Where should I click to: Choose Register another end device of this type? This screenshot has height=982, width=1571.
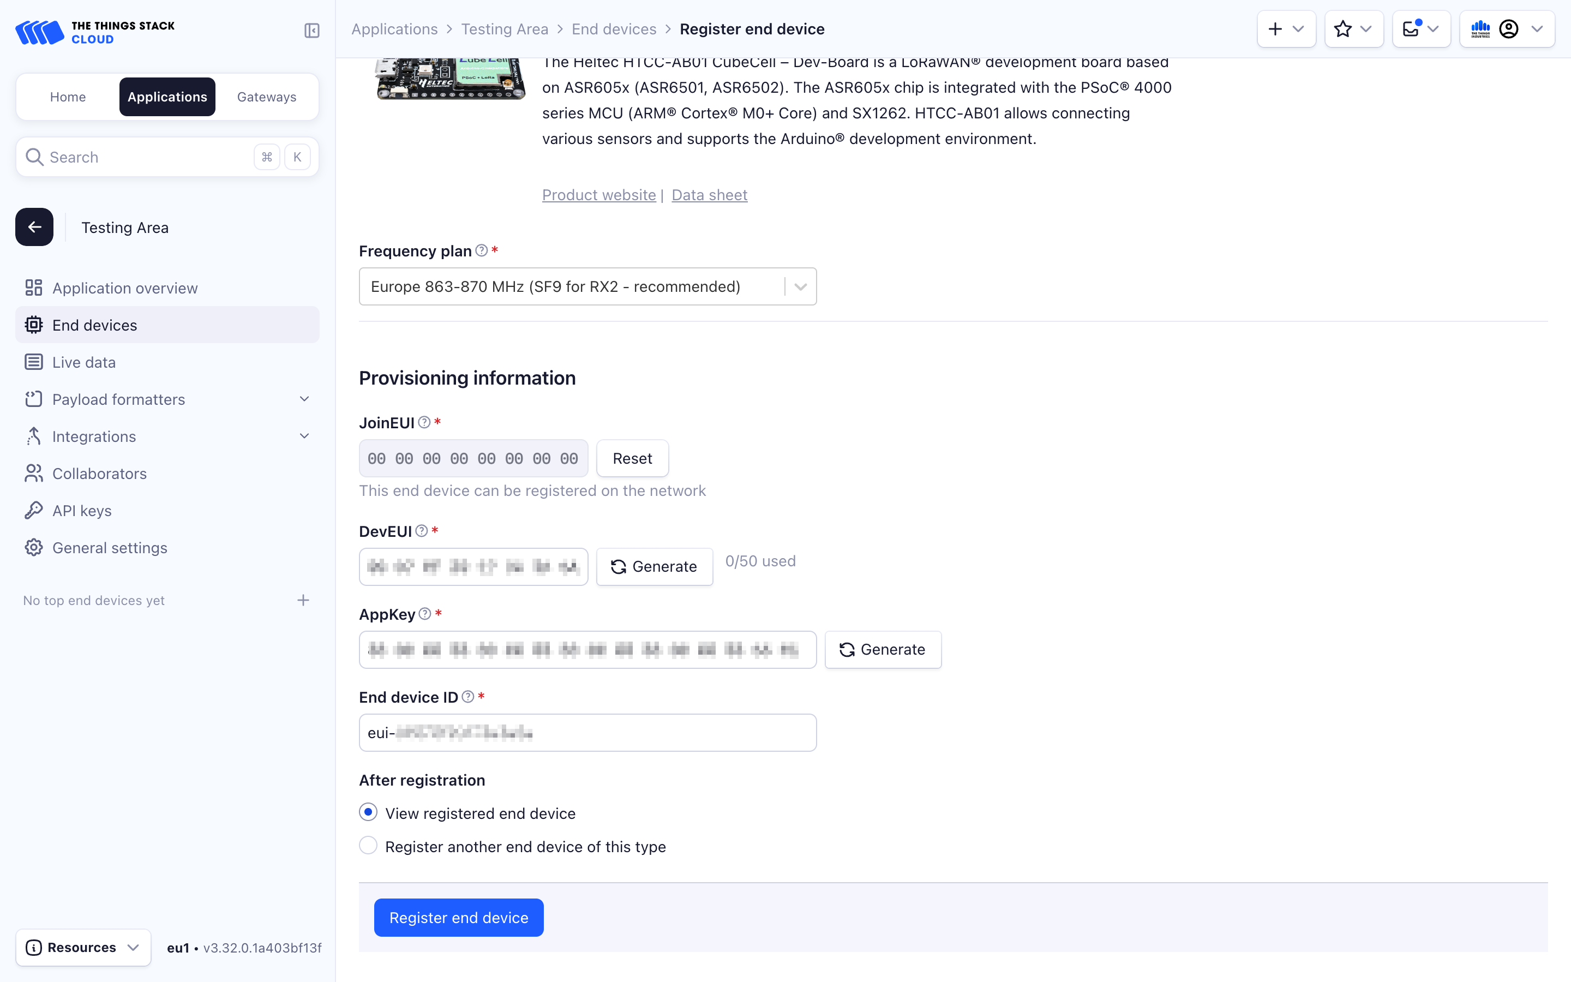tap(368, 845)
